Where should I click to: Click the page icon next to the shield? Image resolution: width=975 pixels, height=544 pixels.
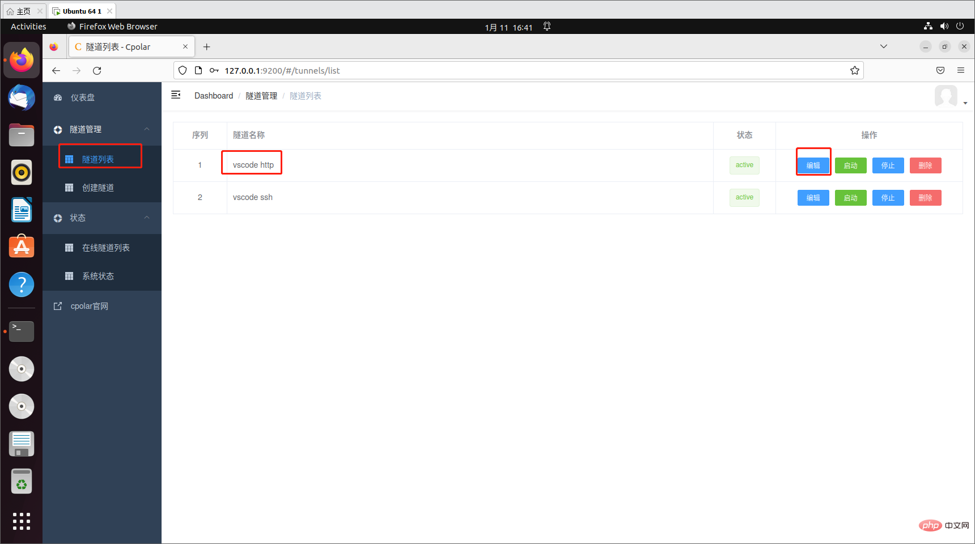click(198, 70)
